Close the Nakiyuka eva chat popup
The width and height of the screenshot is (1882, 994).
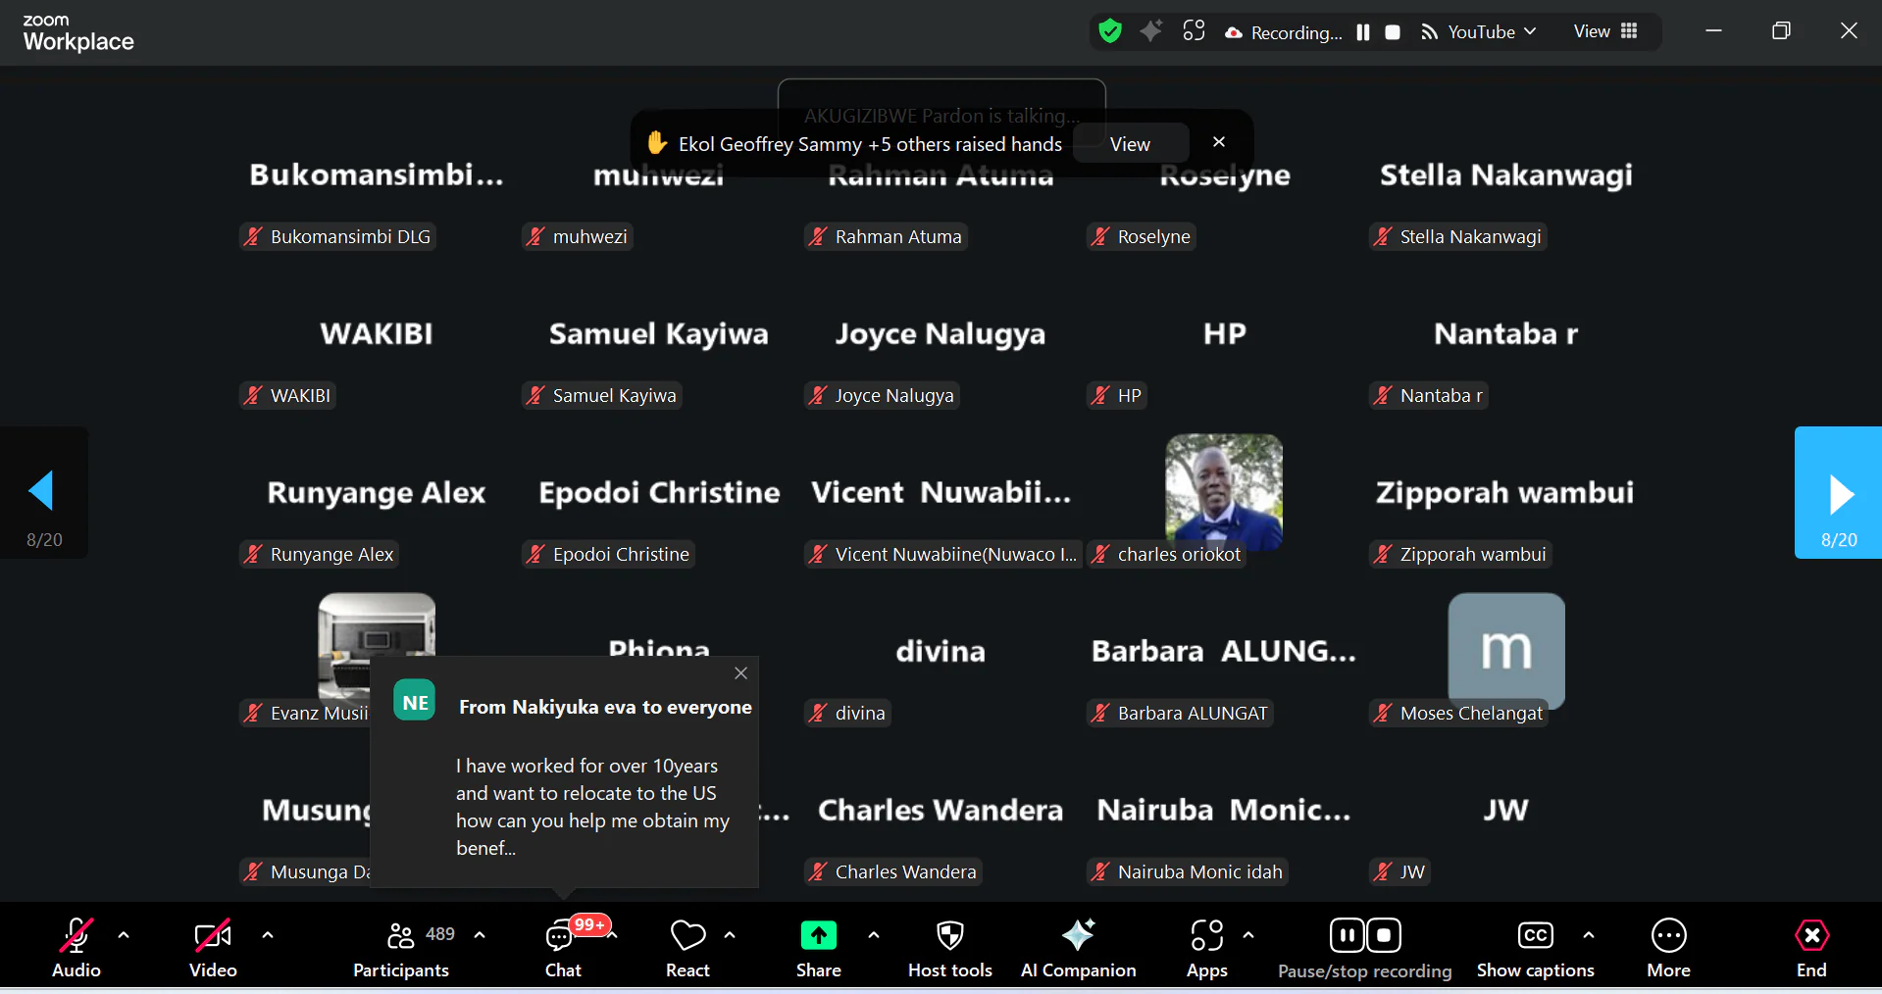coord(741,673)
